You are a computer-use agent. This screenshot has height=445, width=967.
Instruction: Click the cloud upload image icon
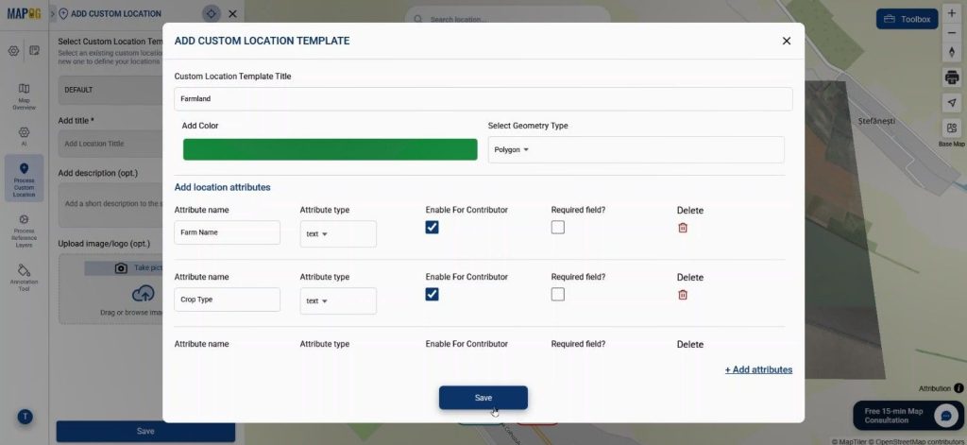[144, 294]
